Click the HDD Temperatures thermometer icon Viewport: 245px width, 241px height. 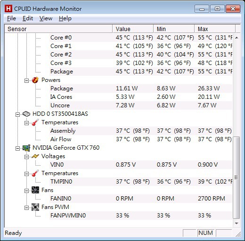[35, 122]
